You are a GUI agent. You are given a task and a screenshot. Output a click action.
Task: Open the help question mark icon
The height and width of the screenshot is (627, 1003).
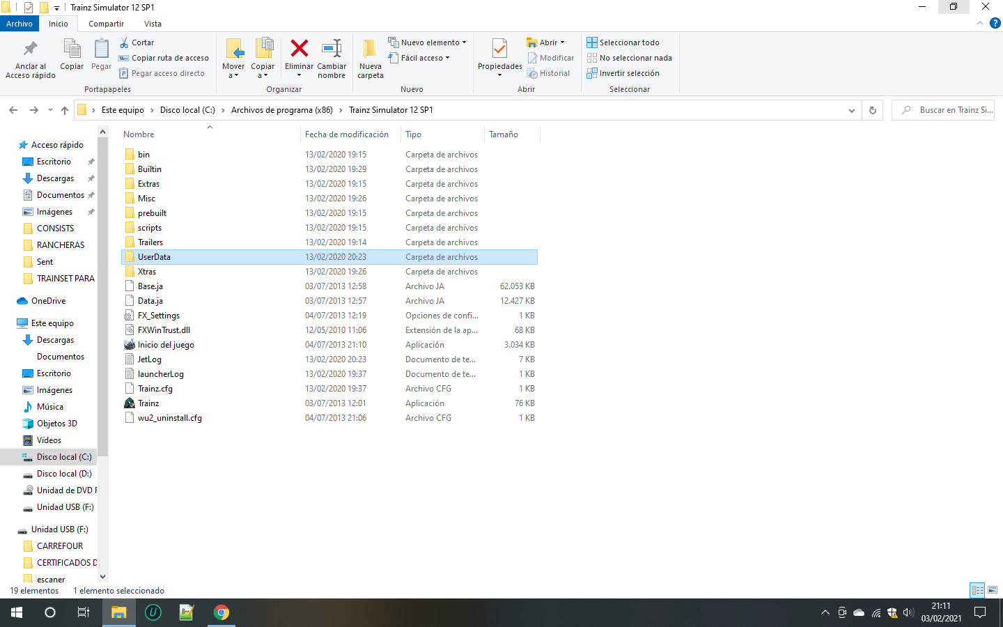995,23
